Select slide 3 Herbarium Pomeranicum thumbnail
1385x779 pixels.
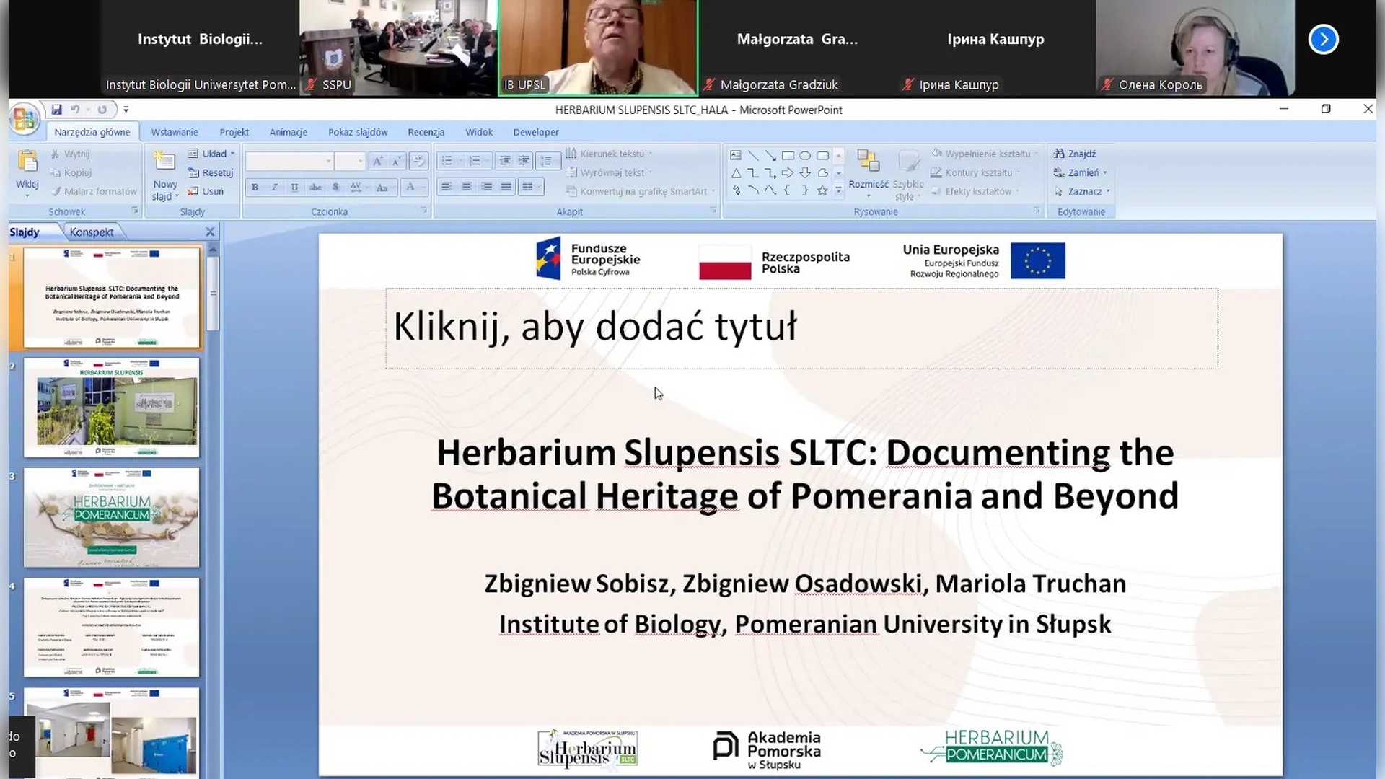tap(111, 517)
